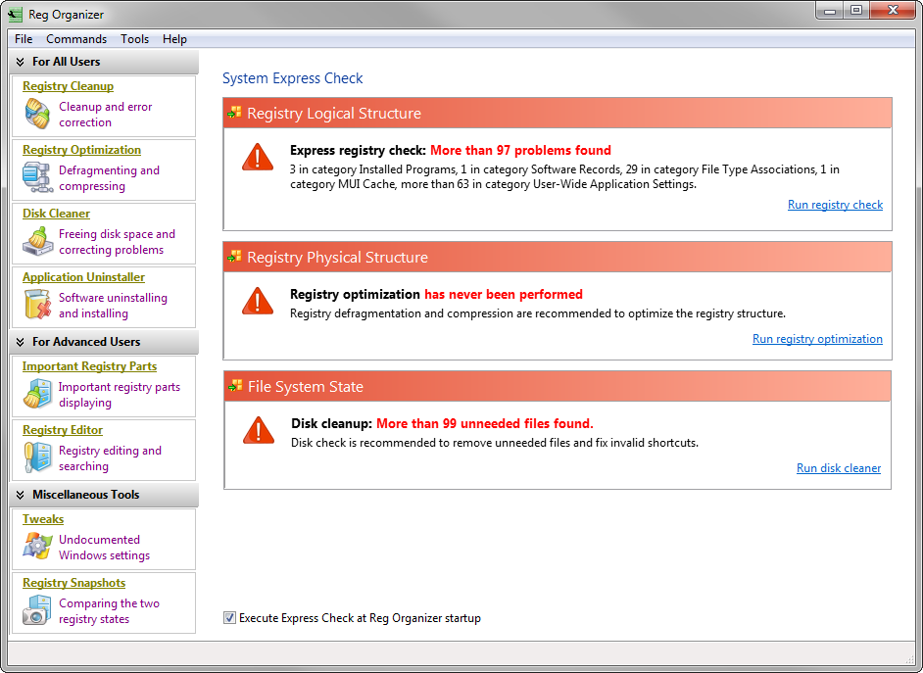The height and width of the screenshot is (673, 923).
Task: Open the Tweaks link
Action: [x=43, y=519]
